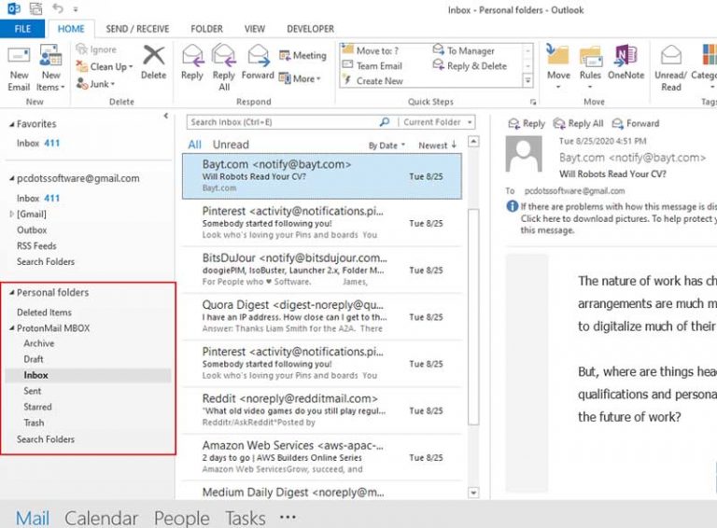The height and width of the screenshot is (528, 717).
Task: Switch to the DEVELOPER tab
Action: [311, 29]
